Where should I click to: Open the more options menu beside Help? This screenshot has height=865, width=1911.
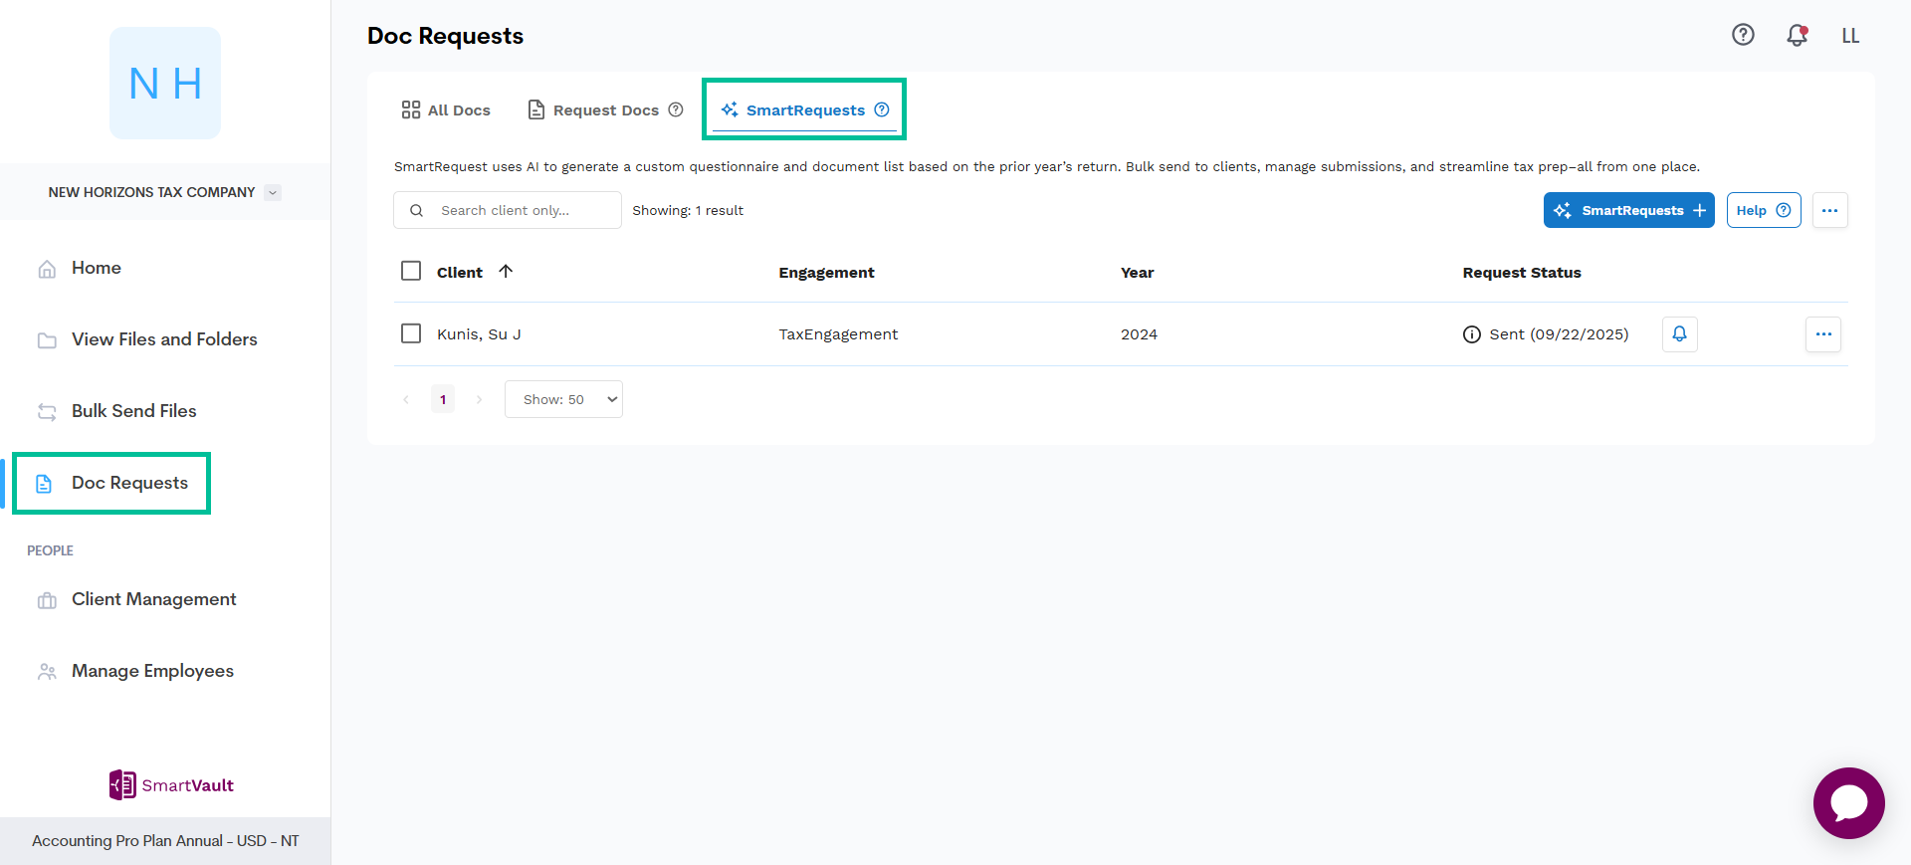pyautogui.click(x=1829, y=210)
